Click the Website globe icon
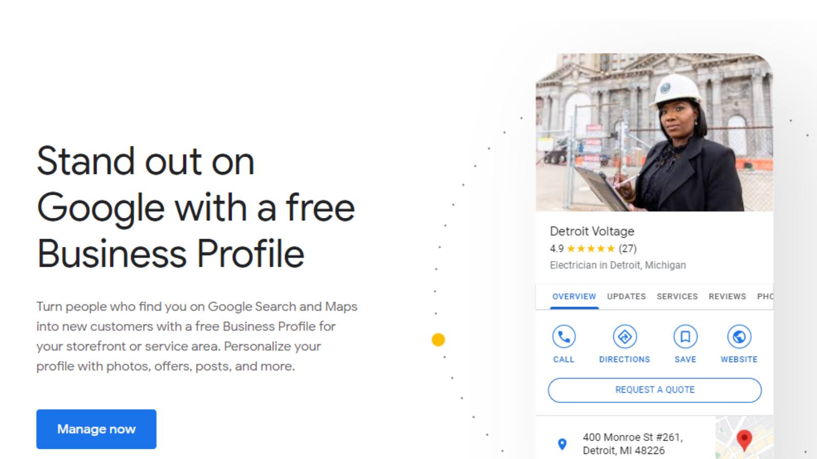Screen dimensions: 817x459 [x=739, y=337]
